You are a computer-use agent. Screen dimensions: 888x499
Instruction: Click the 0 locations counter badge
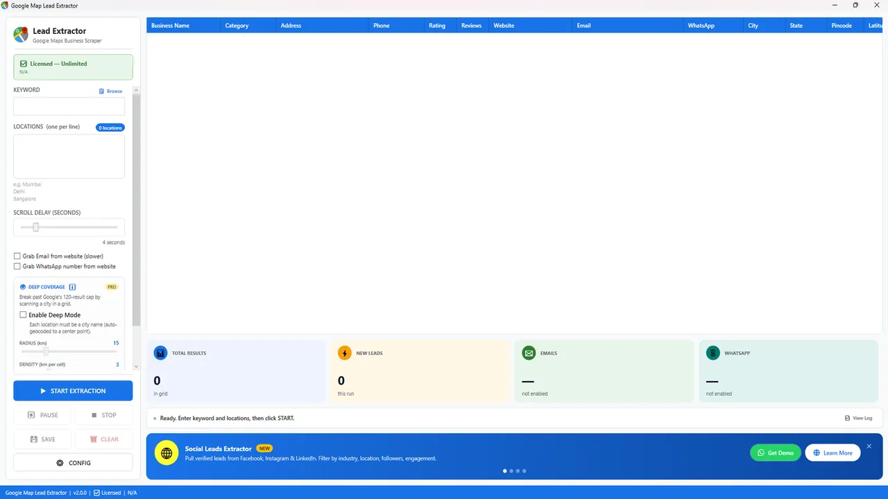110,128
